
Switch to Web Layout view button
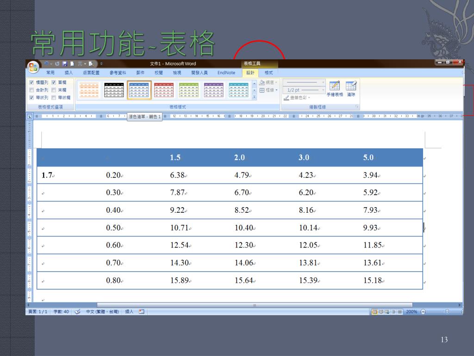click(x=387, y=311)
